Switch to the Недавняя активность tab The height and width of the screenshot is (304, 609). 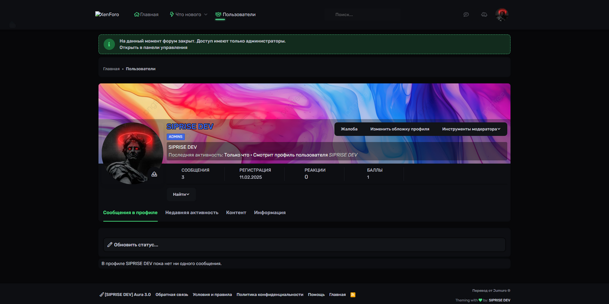click(x=192, y=213)
